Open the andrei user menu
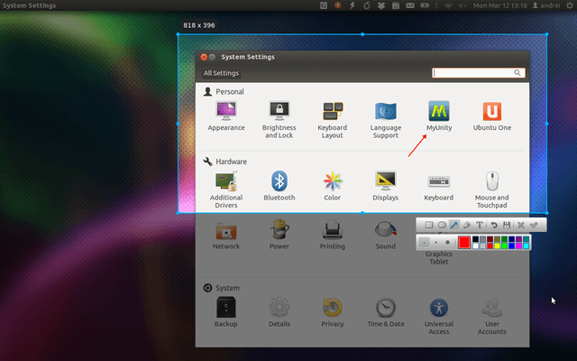Screen dimensions: 577x361 [546, 5]
